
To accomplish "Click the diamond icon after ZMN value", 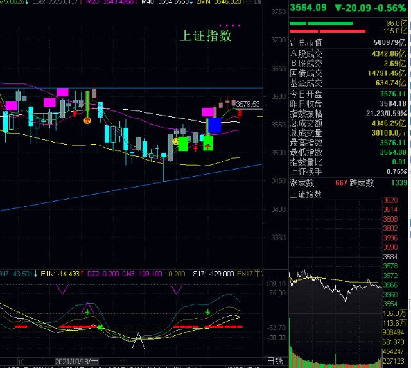I will point(249,2).
